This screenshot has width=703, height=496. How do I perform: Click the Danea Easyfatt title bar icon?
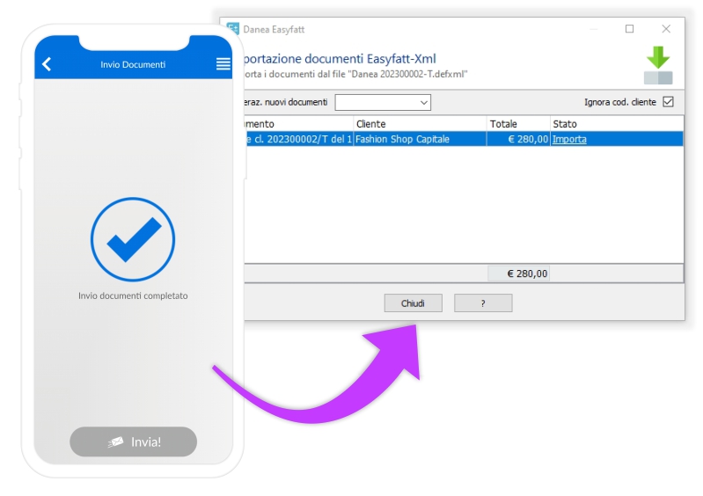point(233,29)
